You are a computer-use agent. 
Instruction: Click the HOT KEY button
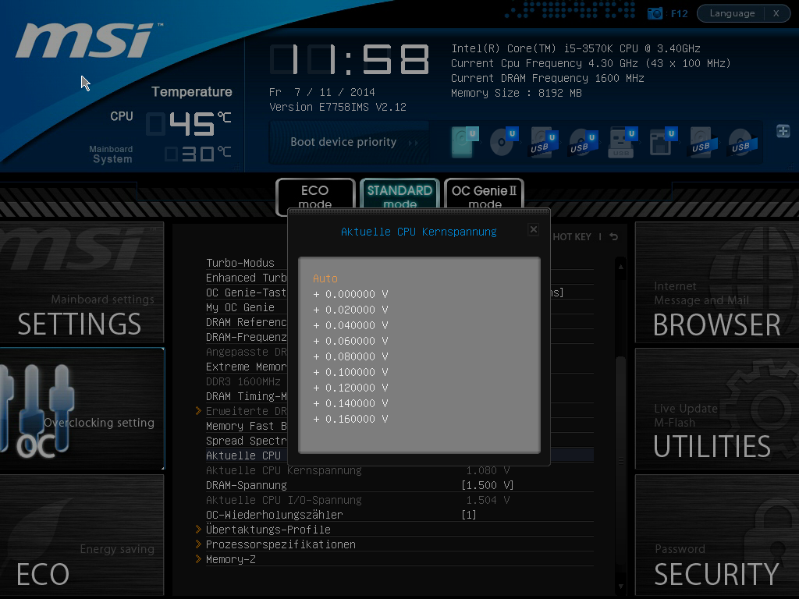click(x=572, y=237)
